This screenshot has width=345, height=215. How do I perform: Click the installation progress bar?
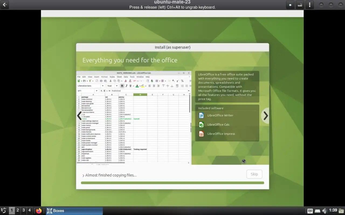(x=172, y=183)
